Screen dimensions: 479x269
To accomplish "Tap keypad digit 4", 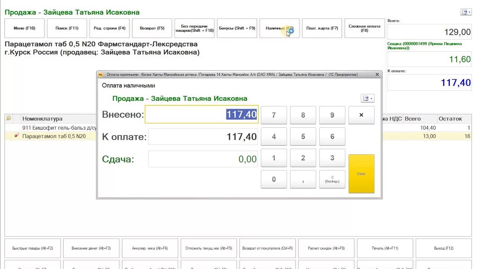I will (x=274, y=137).
